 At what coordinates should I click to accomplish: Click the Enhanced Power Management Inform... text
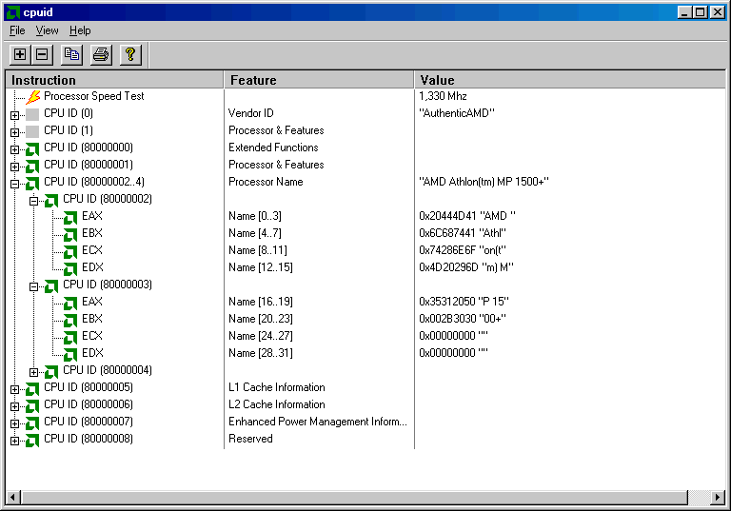click(x=318, y=422)
